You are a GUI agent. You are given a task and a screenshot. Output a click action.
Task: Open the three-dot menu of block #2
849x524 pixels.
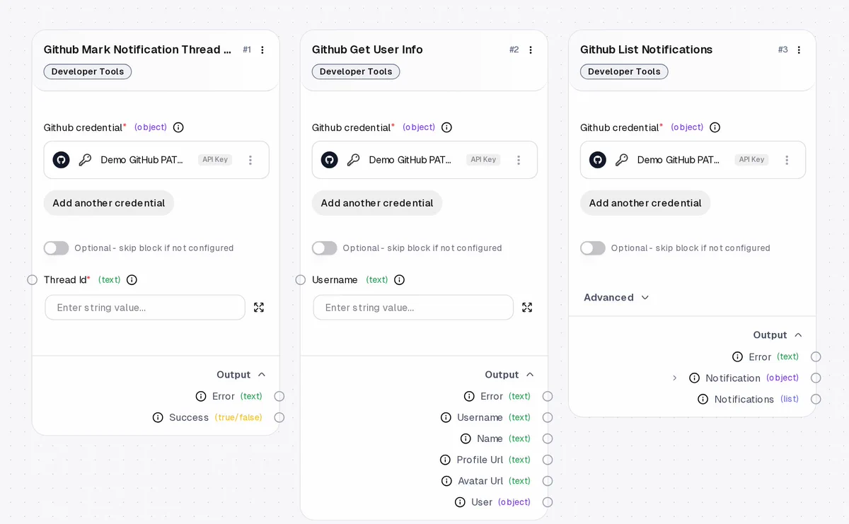pyautogui.click(x=531, y=50)
